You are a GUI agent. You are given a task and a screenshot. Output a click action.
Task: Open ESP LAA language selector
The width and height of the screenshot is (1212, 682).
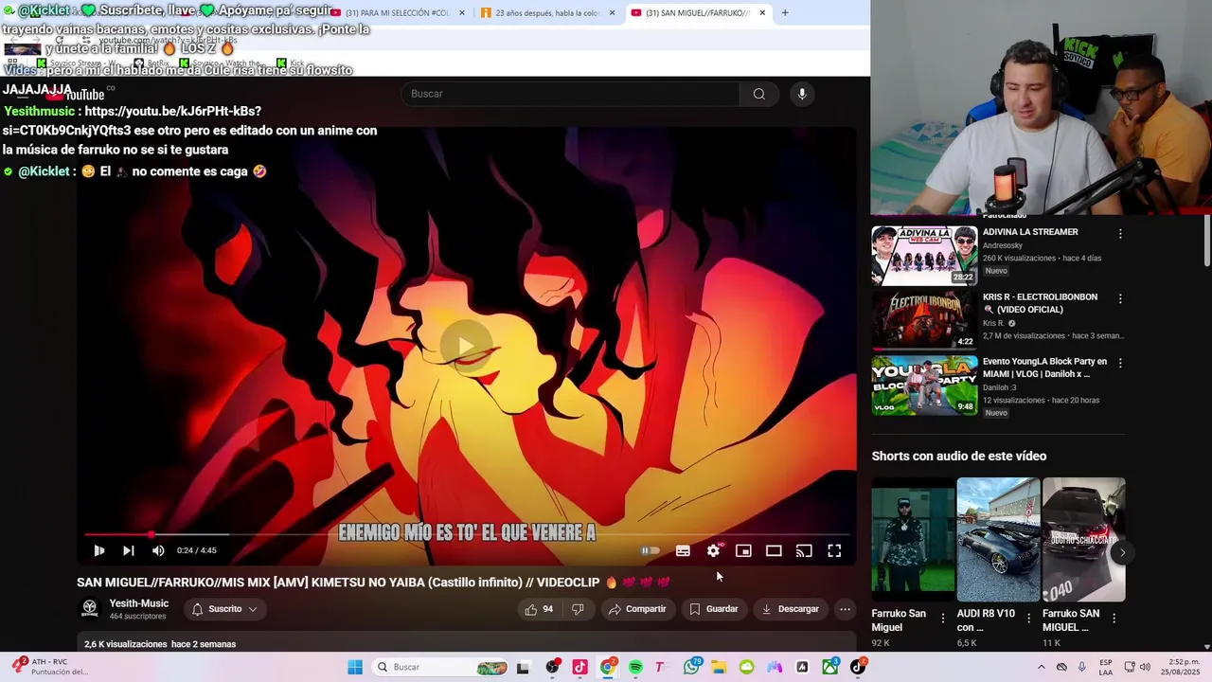tap(1106, 667)
